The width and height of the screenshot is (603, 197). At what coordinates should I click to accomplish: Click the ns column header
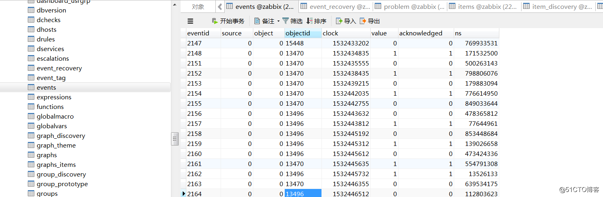coord(476,33)
